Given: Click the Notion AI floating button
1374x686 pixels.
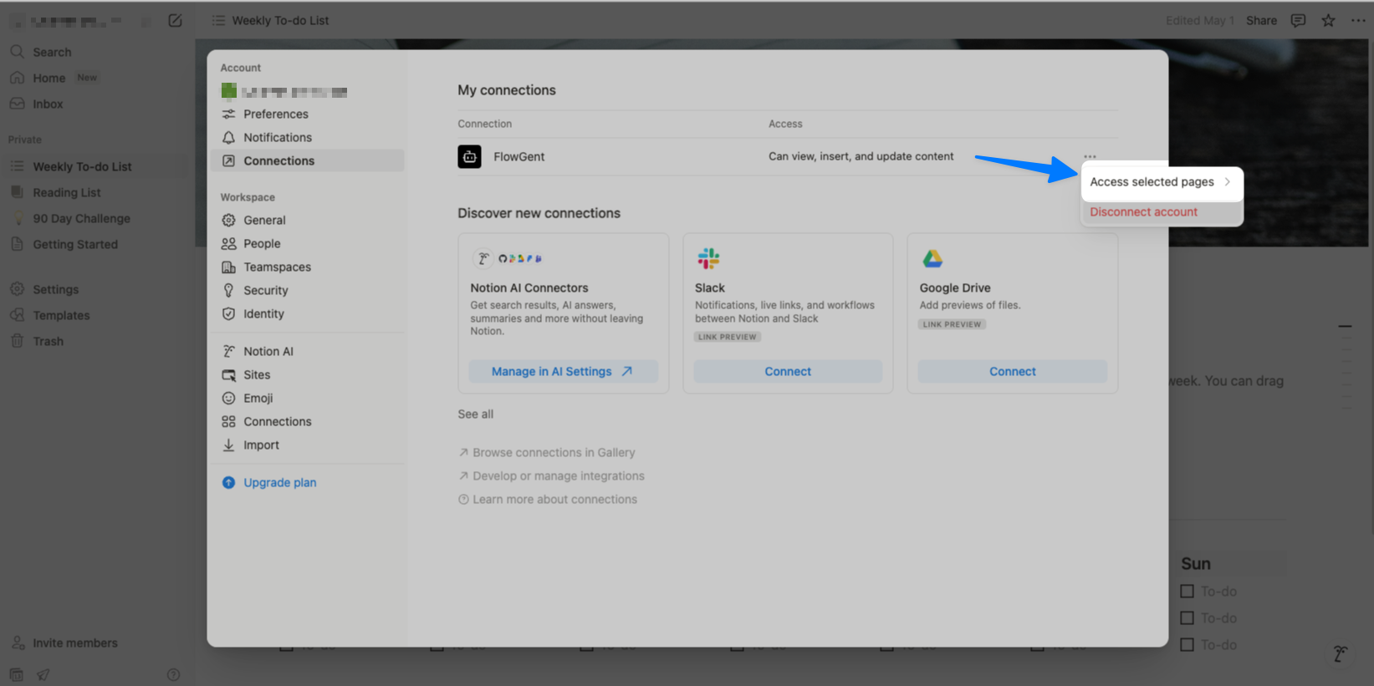Looking at the screenshot, I should tap(1341, 653).
